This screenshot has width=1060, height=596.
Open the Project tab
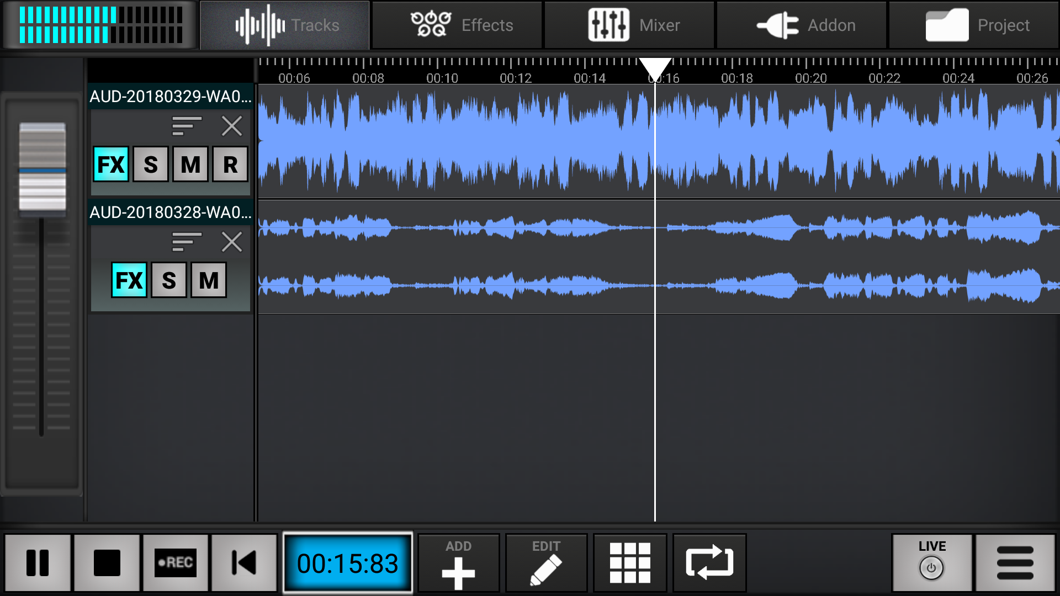pos(974,24)
